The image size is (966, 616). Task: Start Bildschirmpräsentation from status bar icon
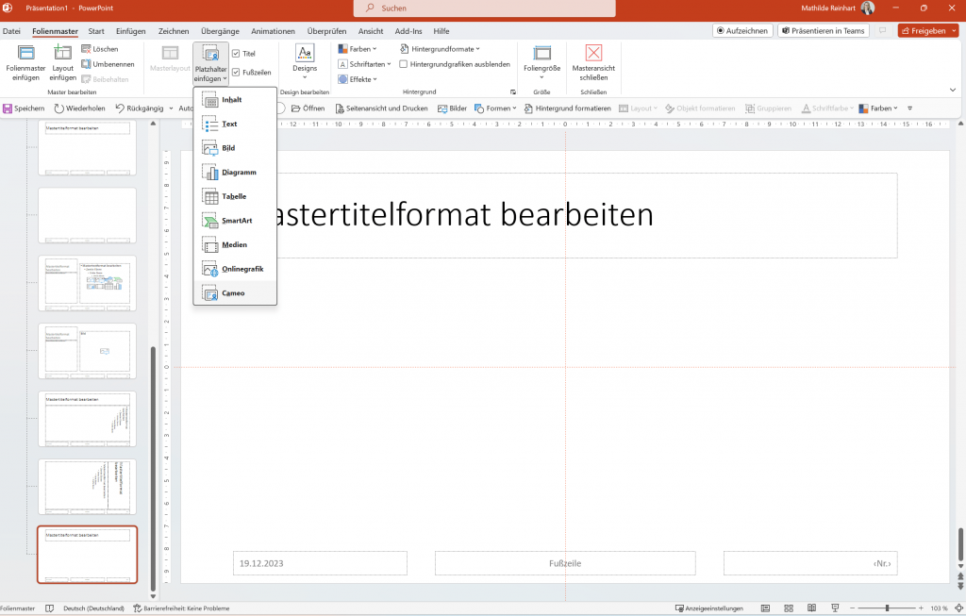click(x=835, y=608)
